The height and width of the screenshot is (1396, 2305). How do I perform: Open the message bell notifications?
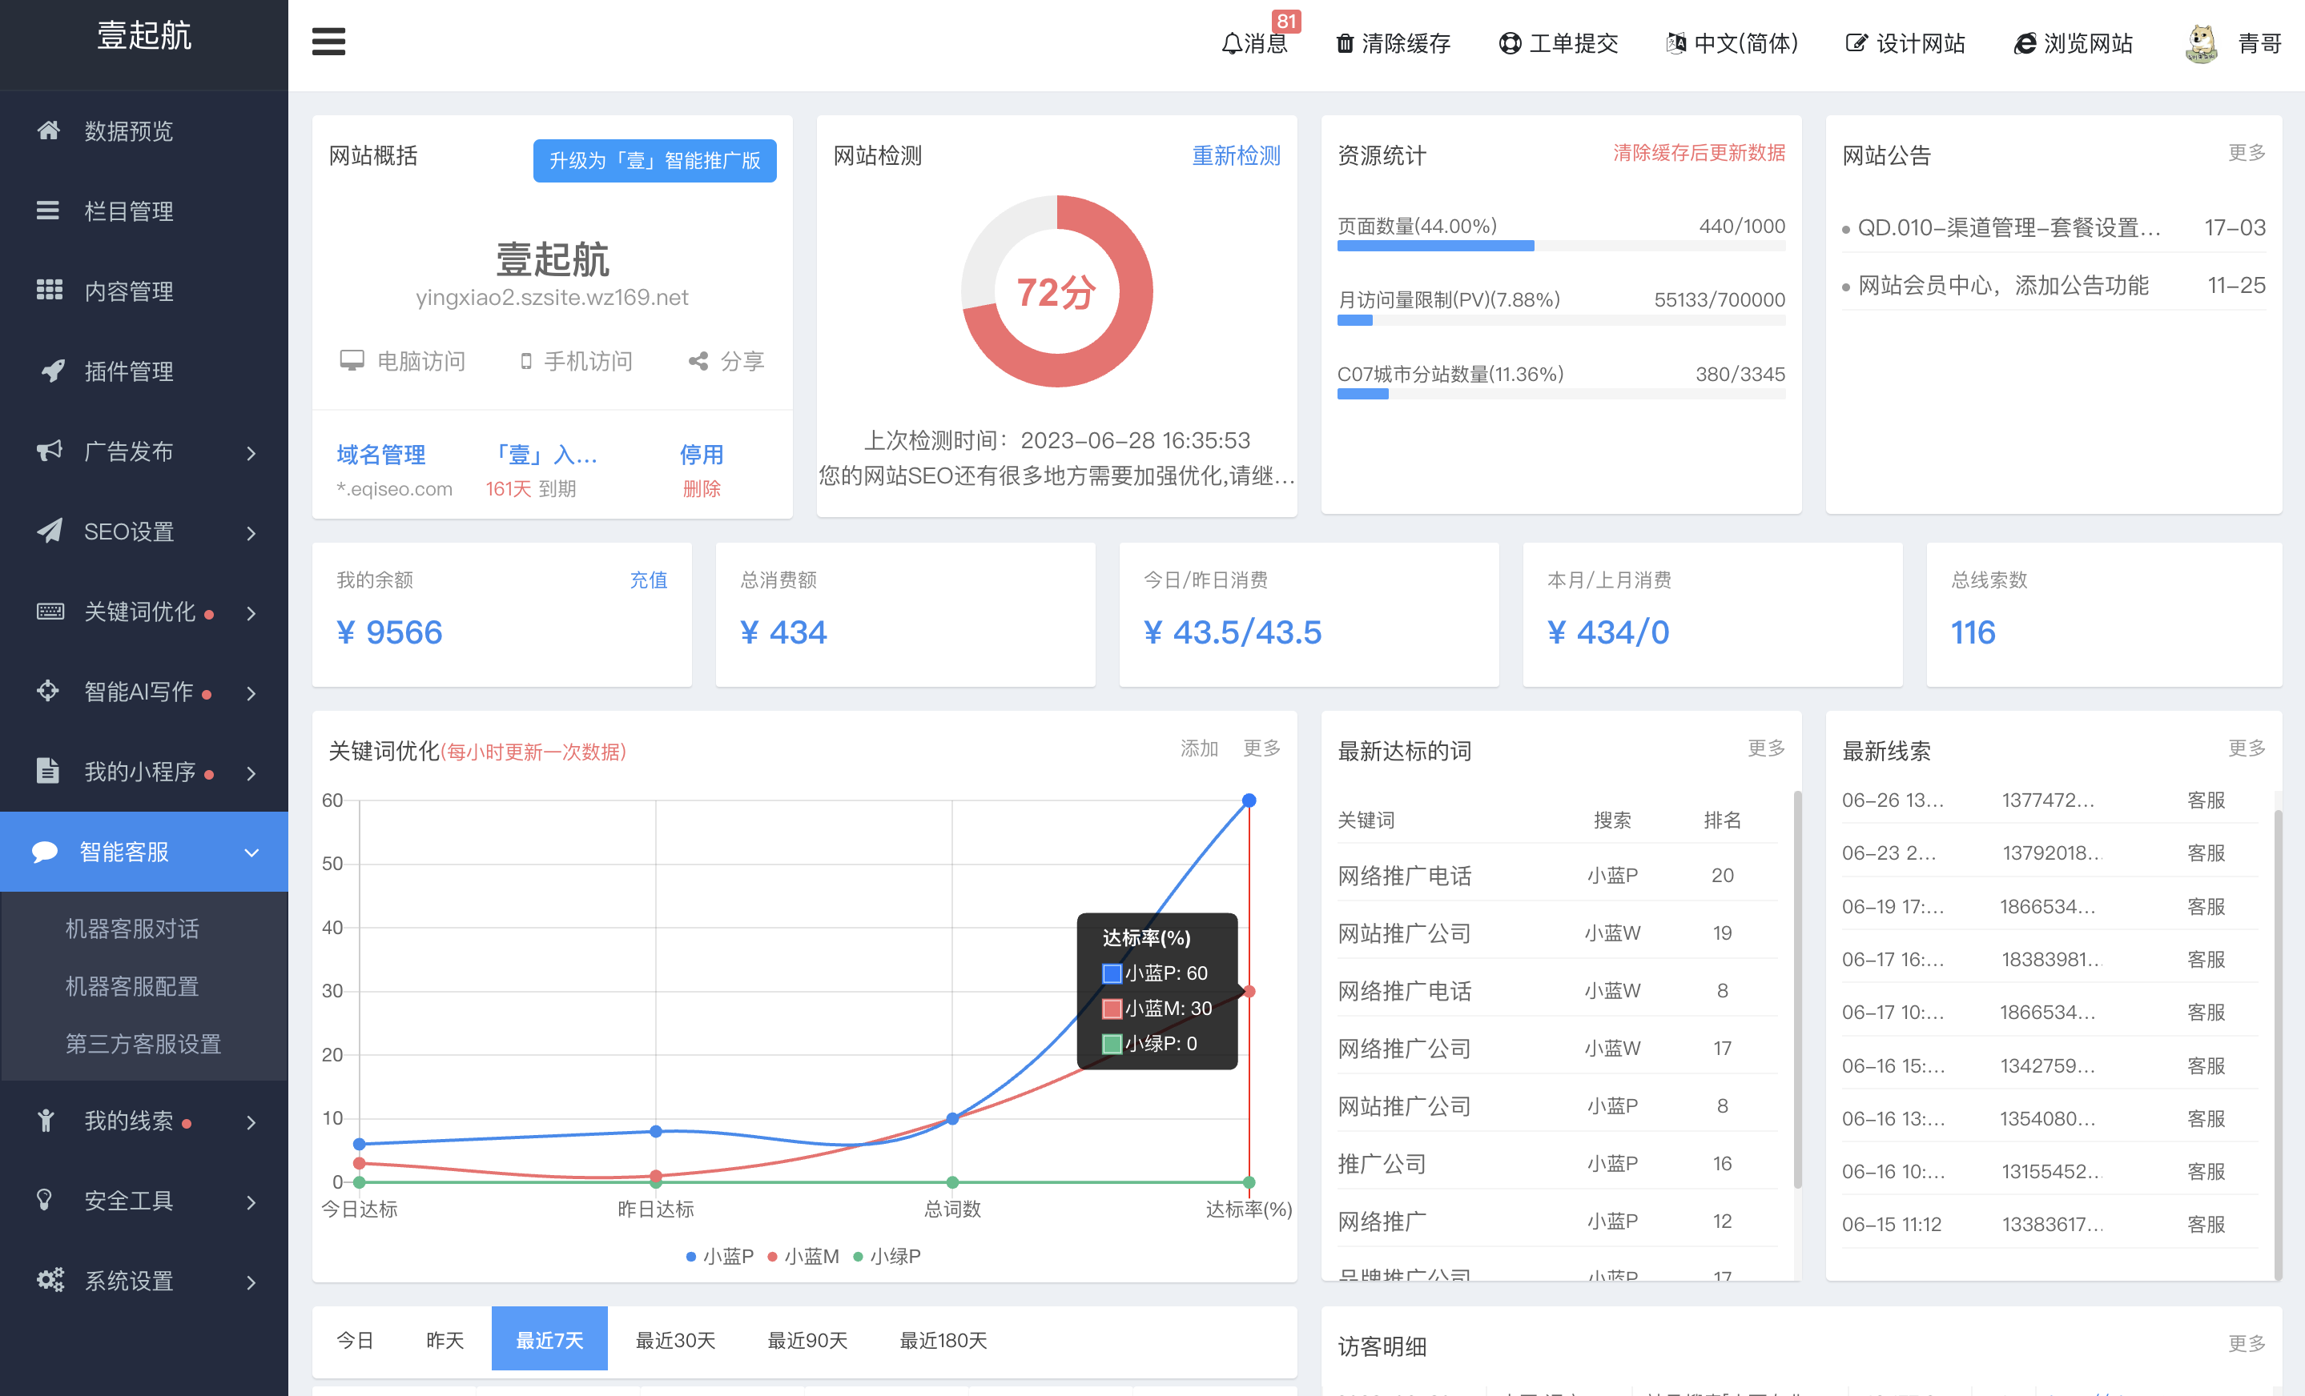[x=1232, y=43]
